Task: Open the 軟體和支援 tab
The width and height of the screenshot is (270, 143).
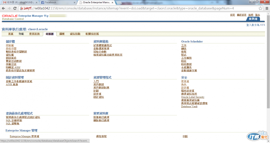Action: coord(92,34)
